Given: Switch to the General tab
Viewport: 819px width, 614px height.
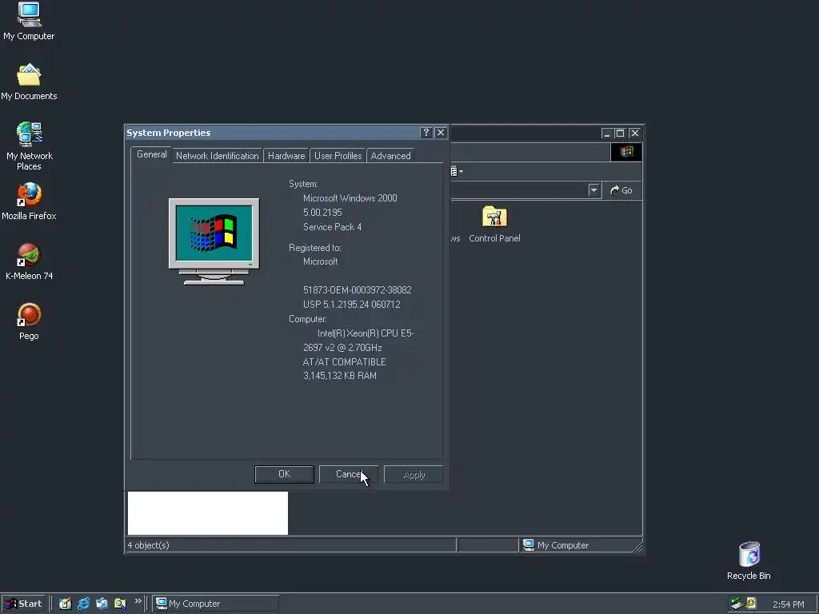Looking at the screenshot, I should coord(151,154).
